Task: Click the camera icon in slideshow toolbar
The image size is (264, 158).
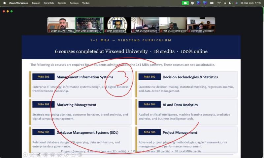Action: pyautogui.click(x=59, y=155)
